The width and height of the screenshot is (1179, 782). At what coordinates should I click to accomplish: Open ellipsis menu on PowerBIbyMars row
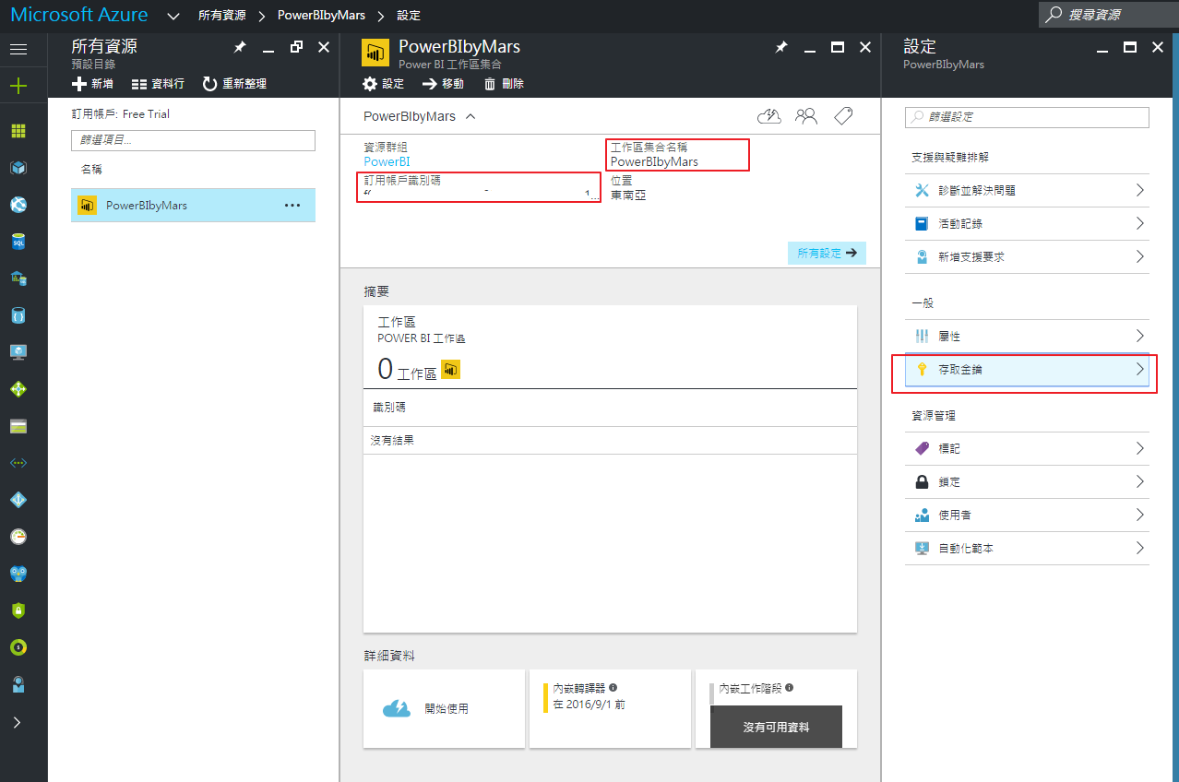tap(292, 206)
